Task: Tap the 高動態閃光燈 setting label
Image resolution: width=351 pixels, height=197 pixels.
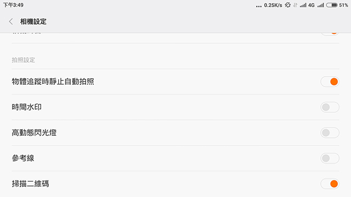Action: coord(34,132)
